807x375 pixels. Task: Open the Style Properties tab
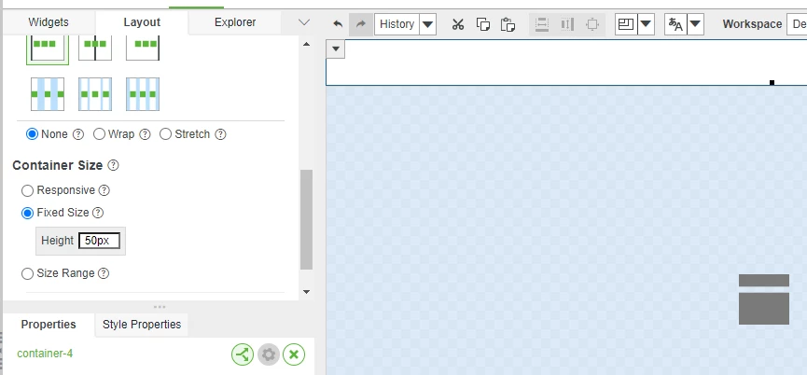[x=142, y=325]
